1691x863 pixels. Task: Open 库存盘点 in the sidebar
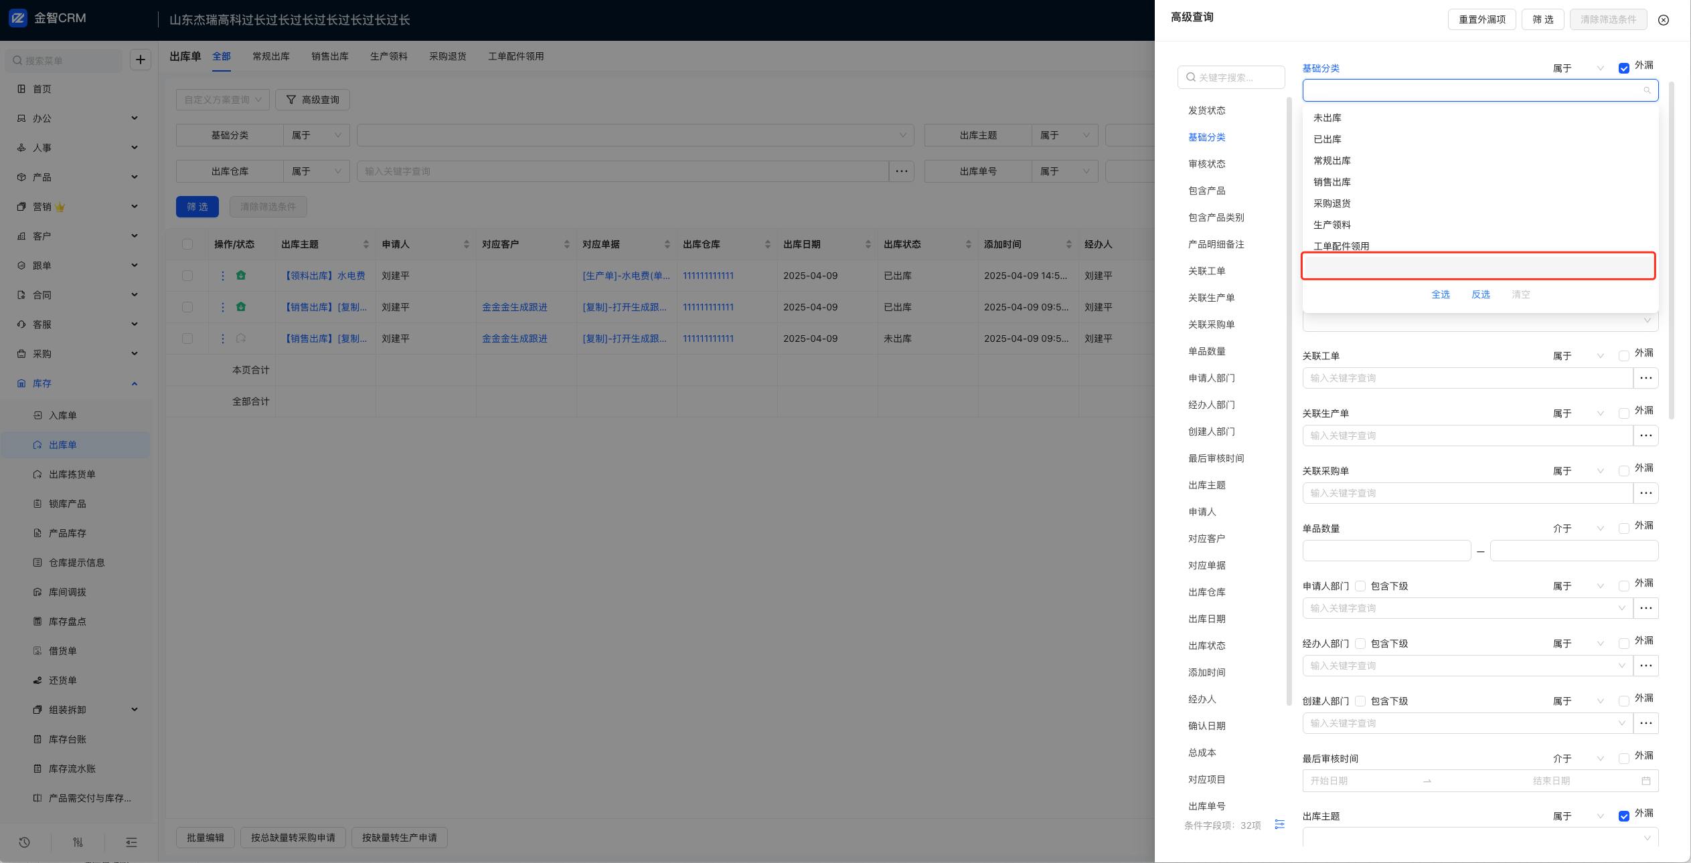tap(68, 621)
